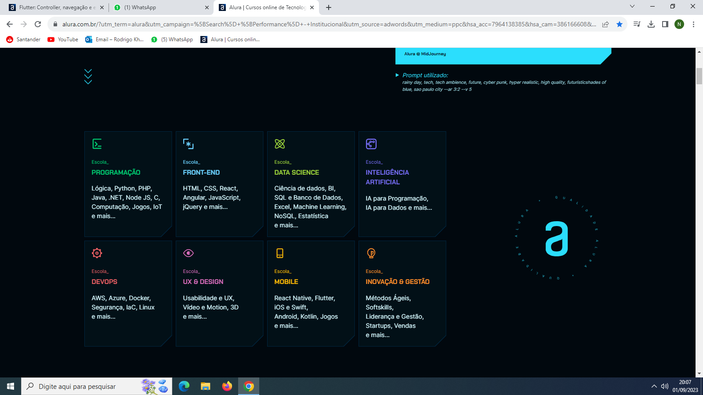Go back to previous page
This screenshot has width=703, height=395.
click(x=10, y=24)
